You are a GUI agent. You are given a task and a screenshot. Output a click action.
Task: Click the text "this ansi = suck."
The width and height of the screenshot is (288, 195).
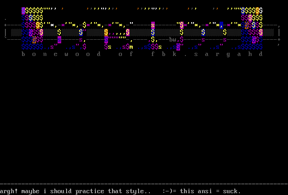211,191
